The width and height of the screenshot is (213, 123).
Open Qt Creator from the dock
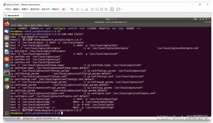click(7, 80)
